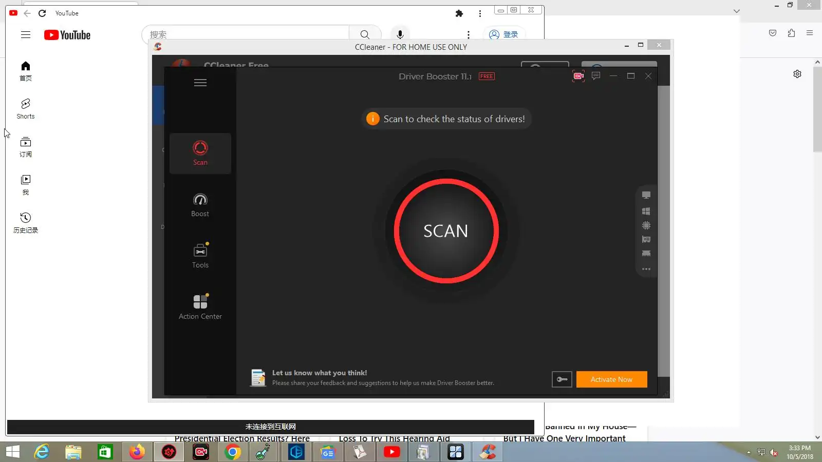
Task: Click the orange info icon beside scan status
Action: [372, 119]
